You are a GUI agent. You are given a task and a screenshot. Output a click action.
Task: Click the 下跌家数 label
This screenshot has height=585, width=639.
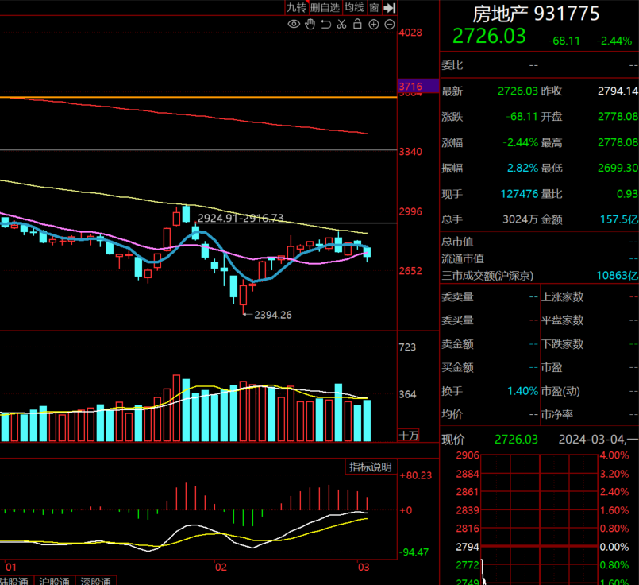562,344
